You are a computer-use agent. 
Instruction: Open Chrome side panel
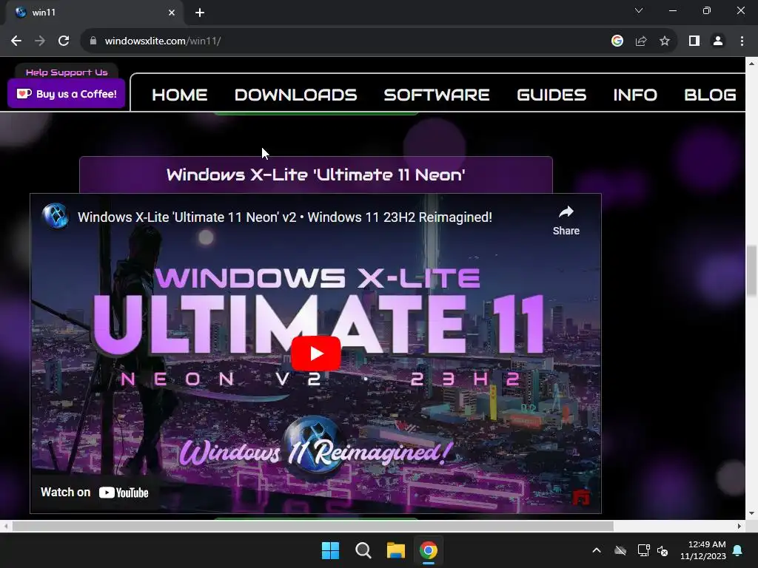[x=694, y=41]
